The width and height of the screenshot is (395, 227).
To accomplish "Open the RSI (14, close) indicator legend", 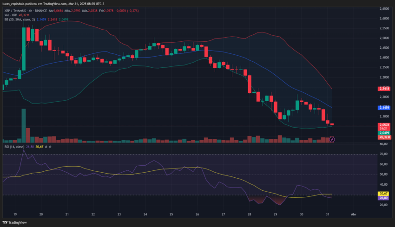I will point(14,147).
